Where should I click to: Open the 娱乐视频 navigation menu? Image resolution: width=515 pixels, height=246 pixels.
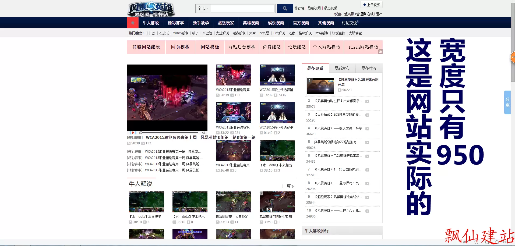276,23
